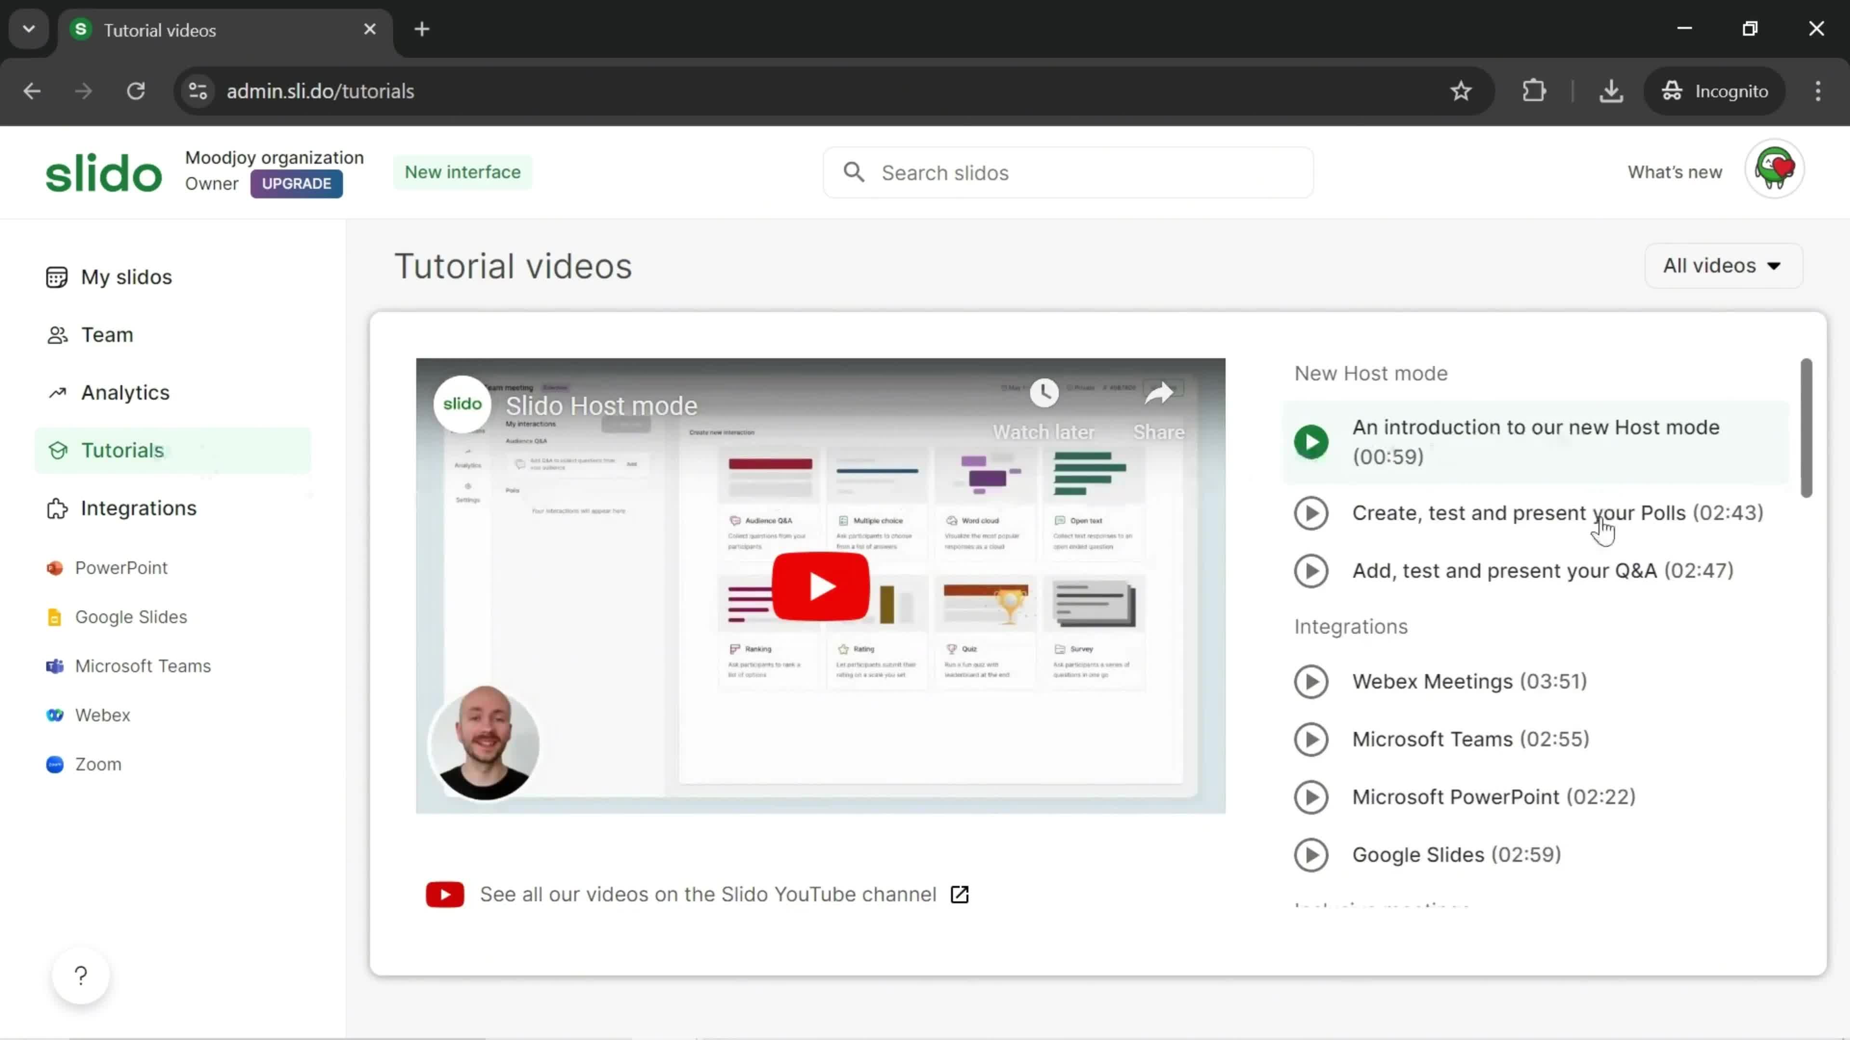Screen dimensions: 1850x1040
Task: Click the What's new button
Action: point(1675,171)
